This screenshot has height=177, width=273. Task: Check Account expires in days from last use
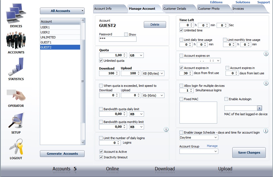[x=227, y=68]
